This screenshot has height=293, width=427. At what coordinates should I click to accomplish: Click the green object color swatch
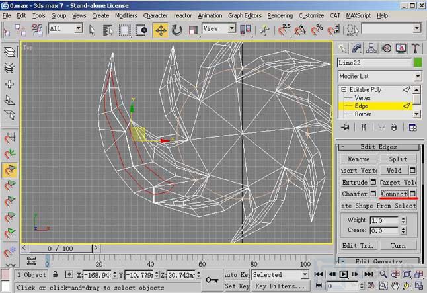418,63
